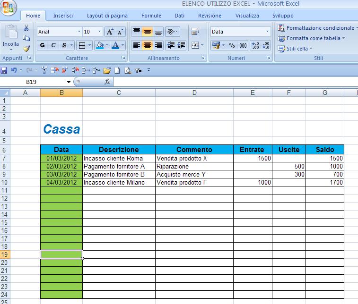358x304 pixels.
Task: Increase indent icon
Action: [182, 45]
